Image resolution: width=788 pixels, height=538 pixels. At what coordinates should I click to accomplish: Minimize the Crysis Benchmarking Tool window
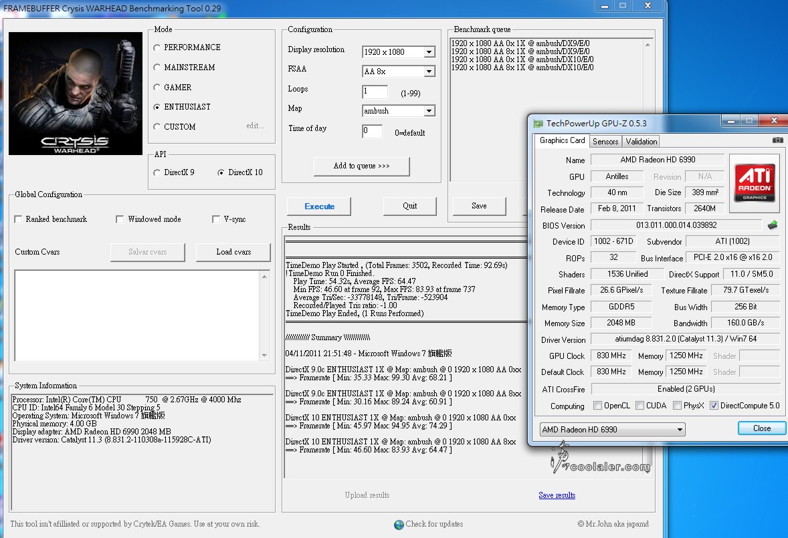click(x=605, y=6)
